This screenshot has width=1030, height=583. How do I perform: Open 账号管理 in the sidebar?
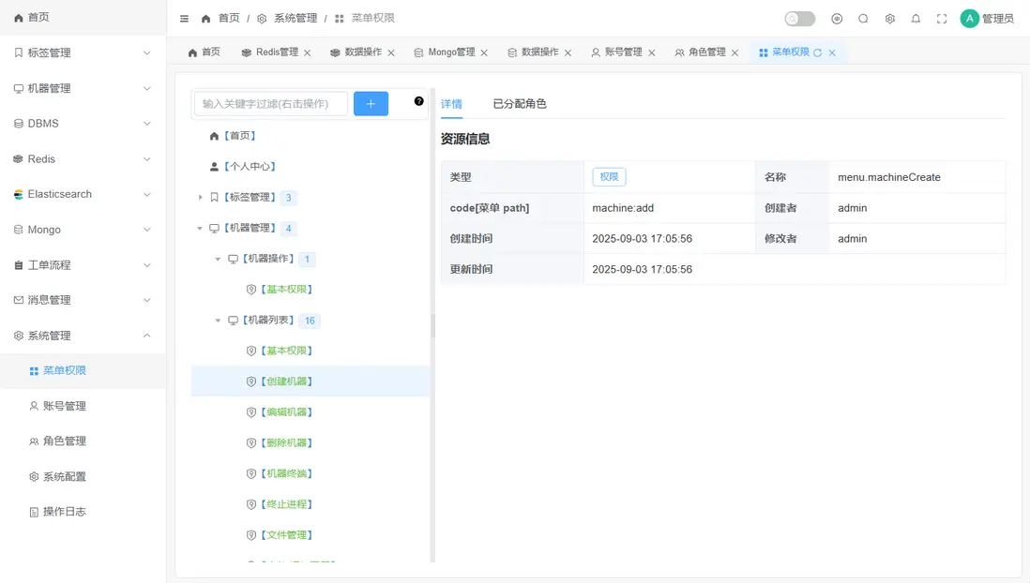tap(64, 406)
